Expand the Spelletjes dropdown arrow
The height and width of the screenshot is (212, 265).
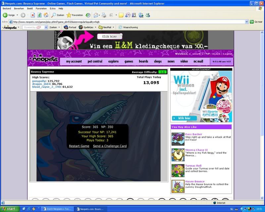tap(95, 27)
